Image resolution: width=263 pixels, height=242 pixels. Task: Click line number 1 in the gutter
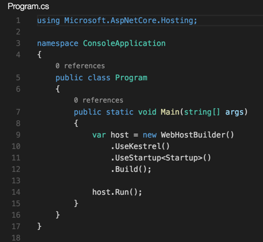pos(18,20)
